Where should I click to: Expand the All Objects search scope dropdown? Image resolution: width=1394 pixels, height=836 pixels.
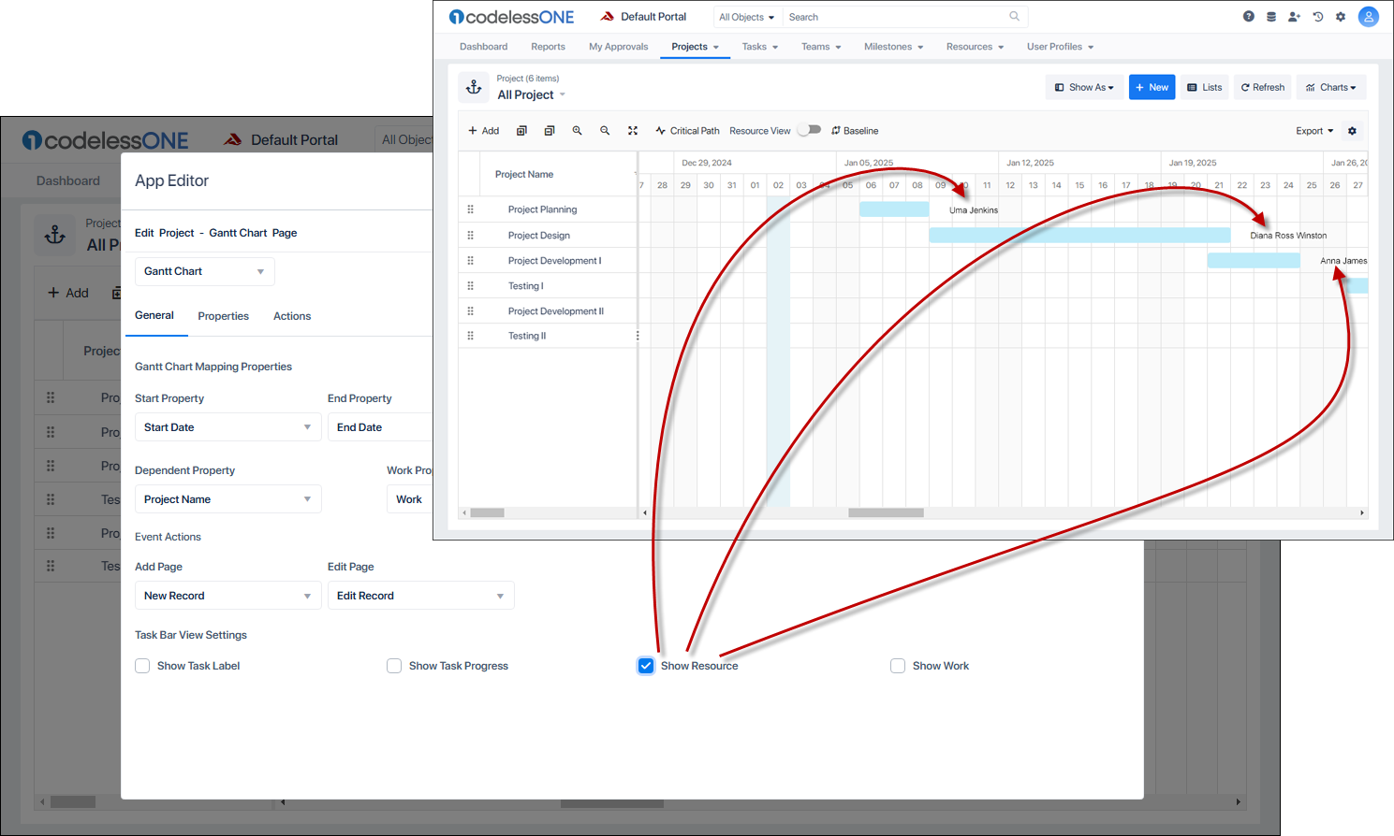coord(746,16)
